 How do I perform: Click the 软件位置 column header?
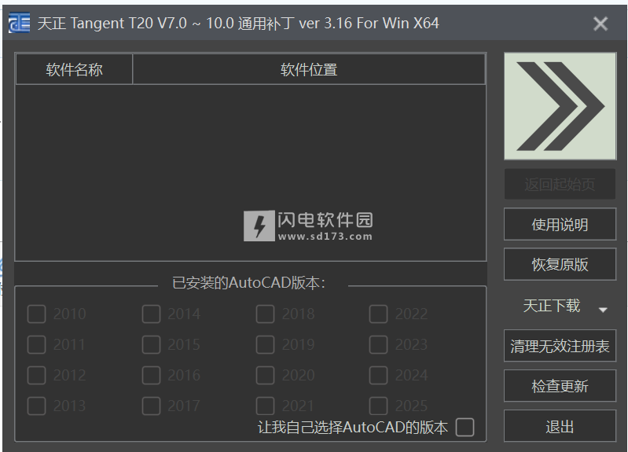pos(309,70)
